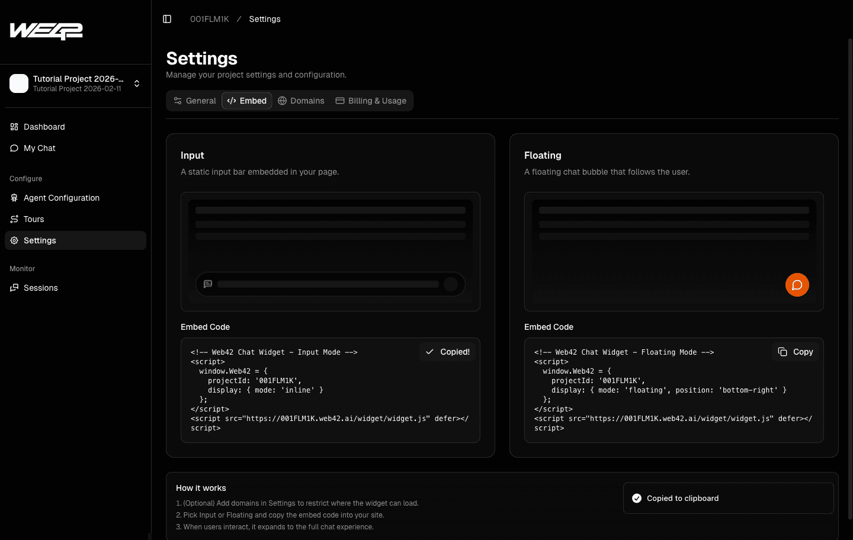Click the Copied! button on Input embed code

point(447,351)
